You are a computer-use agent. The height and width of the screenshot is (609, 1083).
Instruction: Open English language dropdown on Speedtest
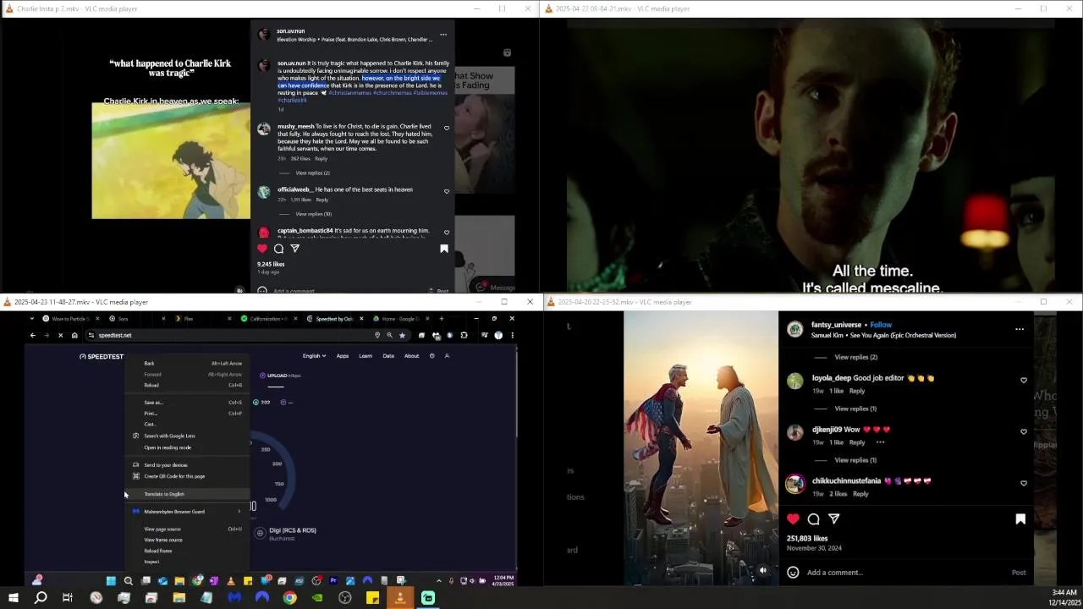314,356
